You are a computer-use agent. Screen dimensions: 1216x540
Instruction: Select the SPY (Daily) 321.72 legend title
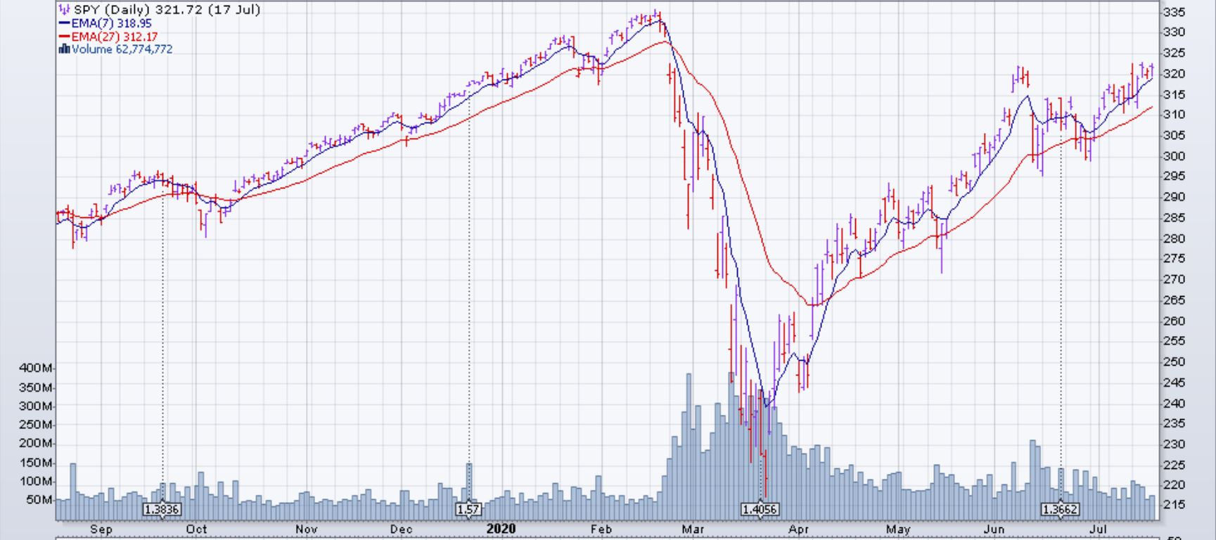167,10
